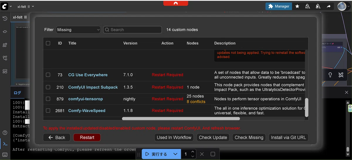
Task: Open the user profile avatar
Action: pos(342,6)
